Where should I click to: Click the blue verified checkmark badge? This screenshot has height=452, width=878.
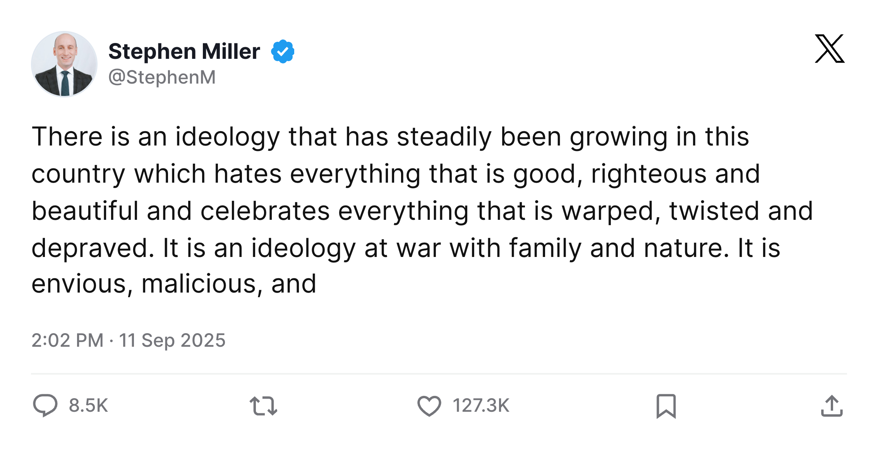coord(283,51)
